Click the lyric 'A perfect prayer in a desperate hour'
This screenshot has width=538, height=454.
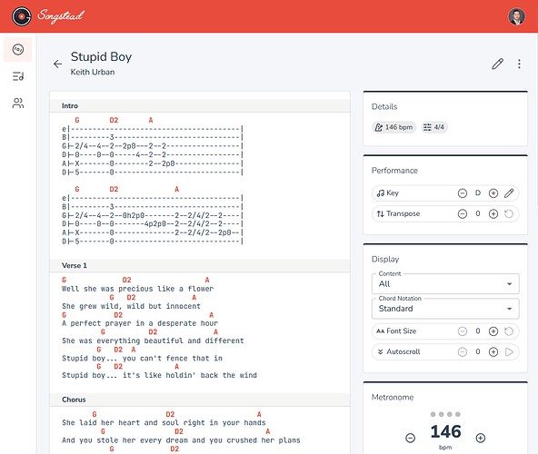pyautogui.click(x=140, y=323)
